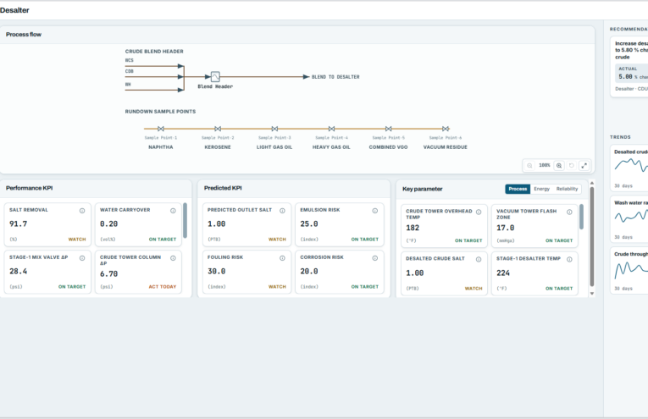Expand process flow to fullscreen
The width and height of the screenshot is (648, 419).
[x=584, y=166]
